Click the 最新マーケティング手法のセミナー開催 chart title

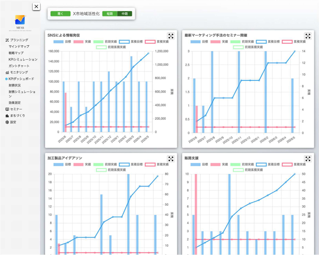click(x=216, y=35)
